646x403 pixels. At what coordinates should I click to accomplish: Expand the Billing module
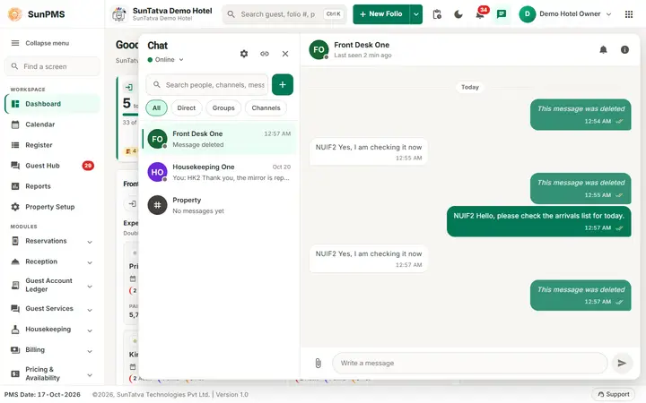pyautogui.click(x=52, y=350)
